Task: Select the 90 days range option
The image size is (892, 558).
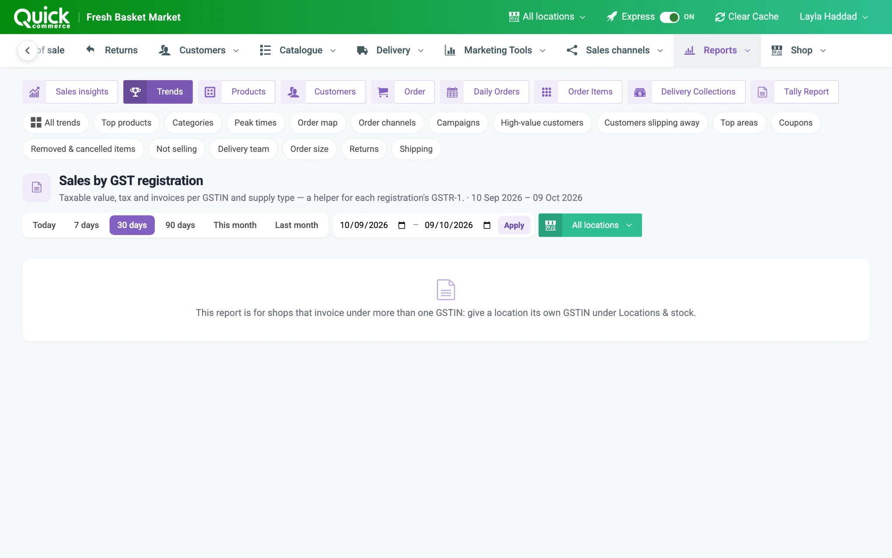Action: tap(180, 225)
